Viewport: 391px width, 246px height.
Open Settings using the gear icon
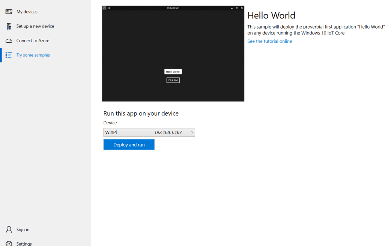[x=9, y=243]
